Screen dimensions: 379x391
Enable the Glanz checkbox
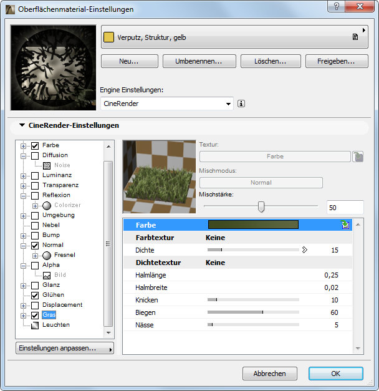coord(35,285)
